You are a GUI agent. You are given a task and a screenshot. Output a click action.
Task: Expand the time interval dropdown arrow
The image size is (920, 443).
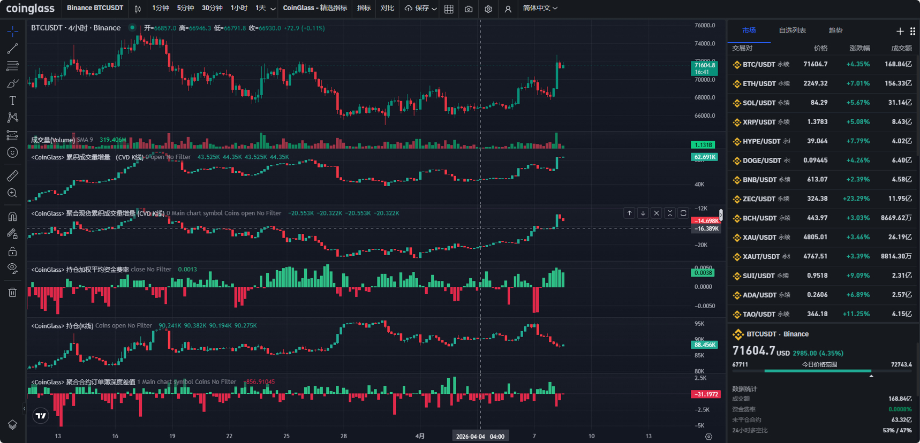coord(273,9)
